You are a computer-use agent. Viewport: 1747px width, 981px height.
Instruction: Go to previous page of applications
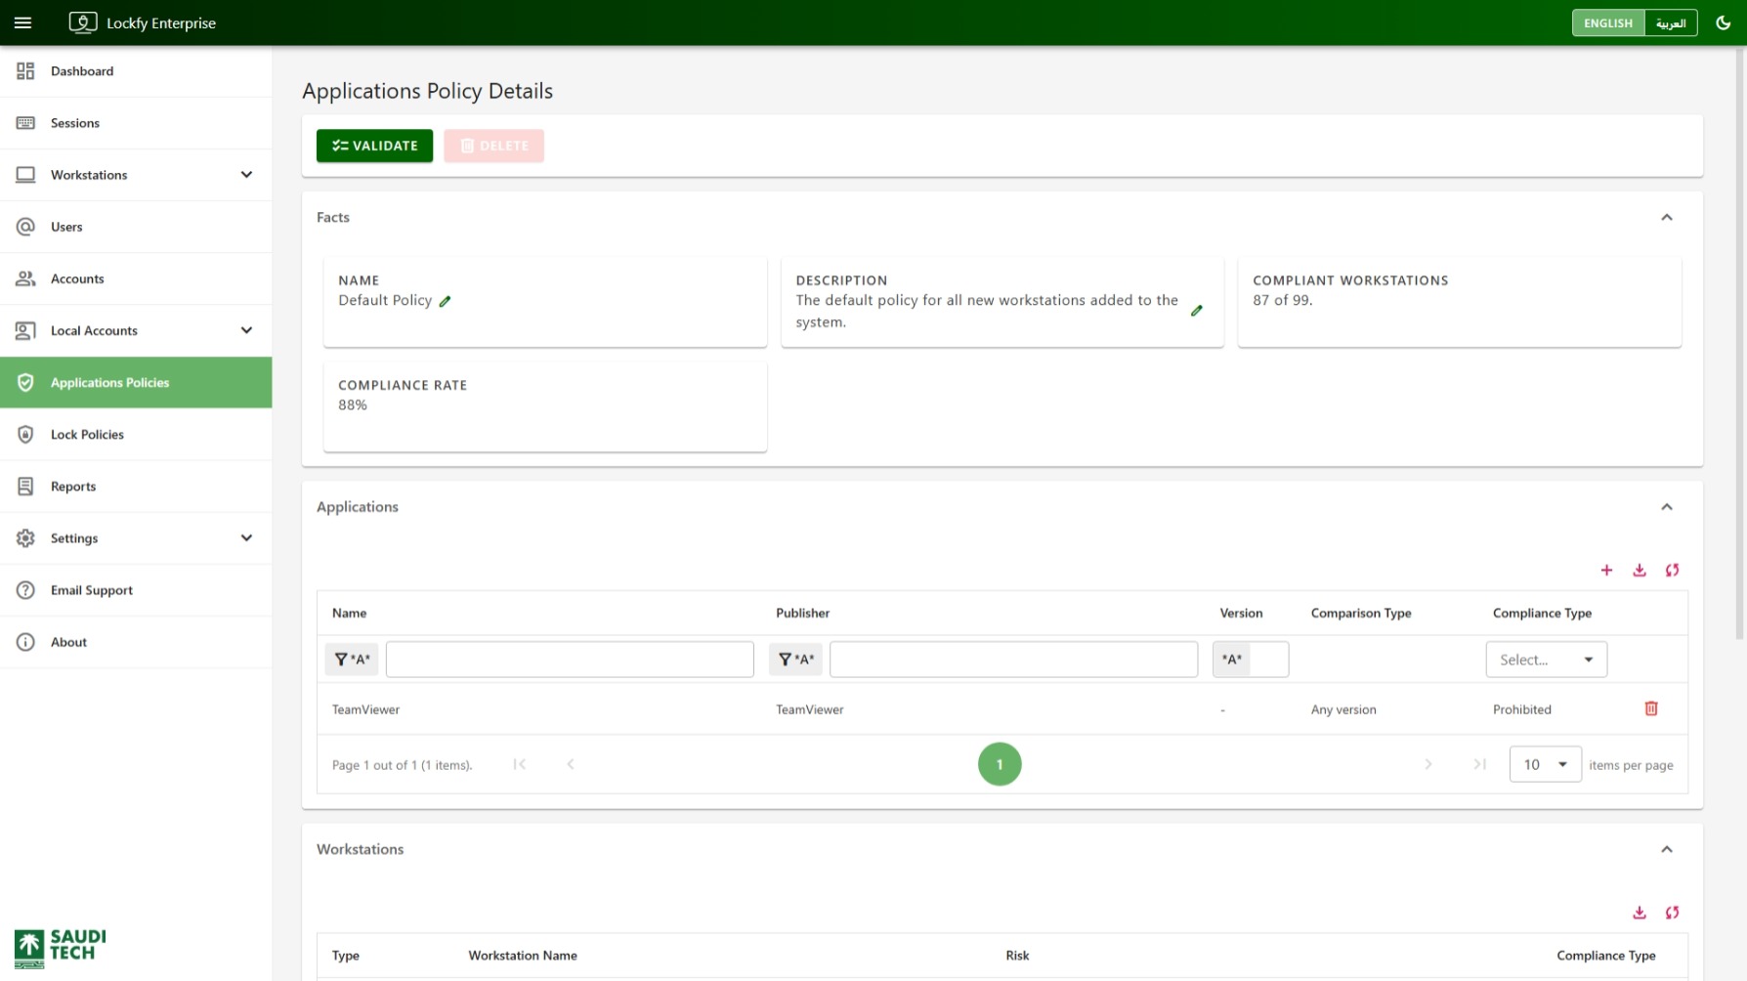point(571,764)
